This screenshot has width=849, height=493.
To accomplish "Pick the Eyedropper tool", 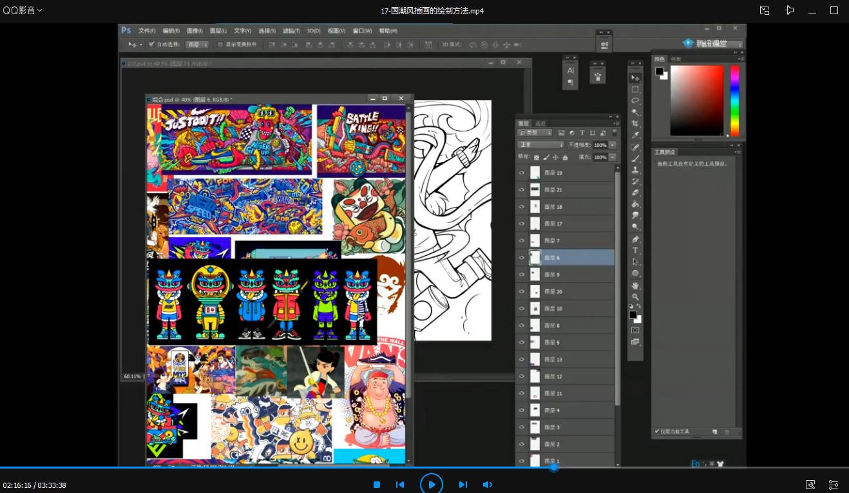I will click(x=635, y=135).
